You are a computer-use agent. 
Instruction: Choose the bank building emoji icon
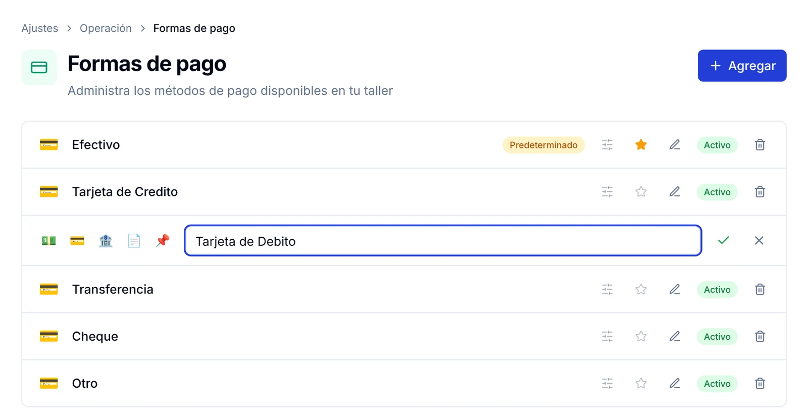(106, 241)
